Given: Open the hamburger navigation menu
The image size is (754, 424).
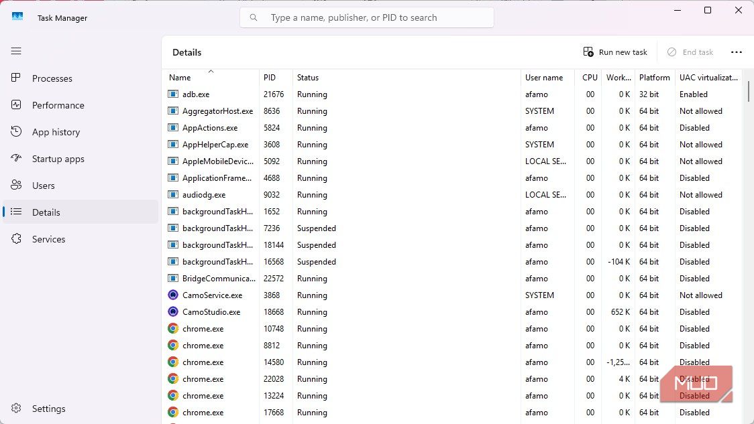Looking at the screenshot, I should point(16,51).
